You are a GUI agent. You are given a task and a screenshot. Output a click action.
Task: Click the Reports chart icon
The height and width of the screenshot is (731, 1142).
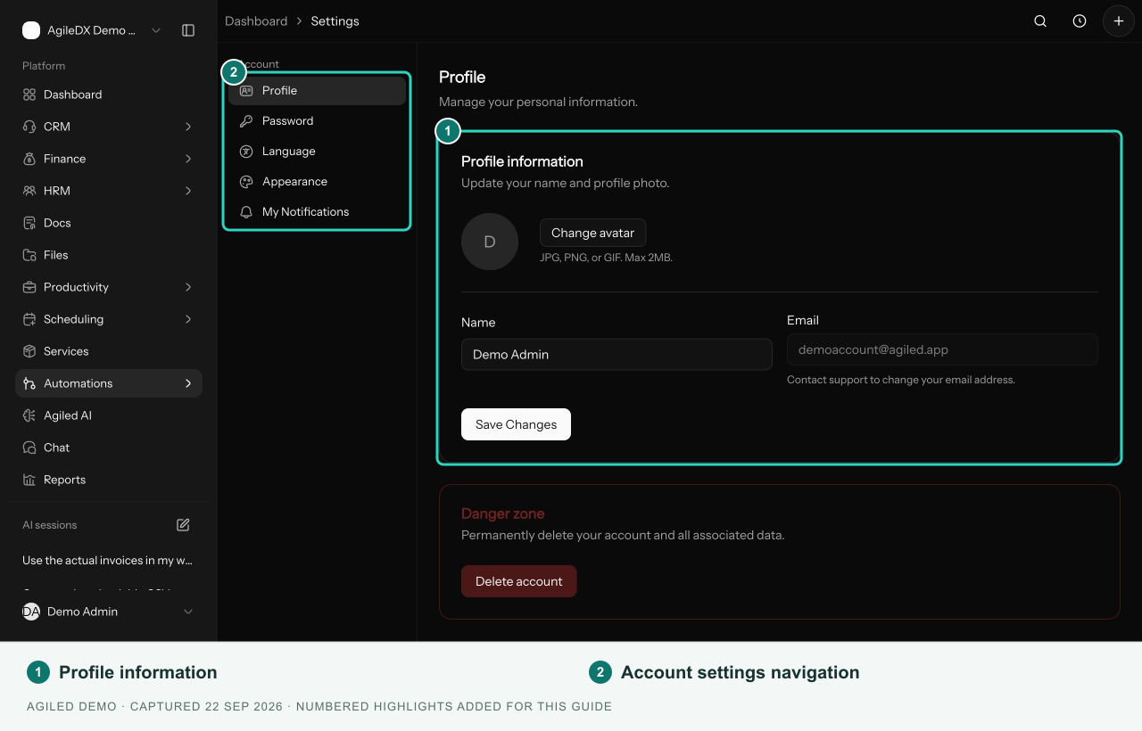pyautogui.click(x=29, y=480)
